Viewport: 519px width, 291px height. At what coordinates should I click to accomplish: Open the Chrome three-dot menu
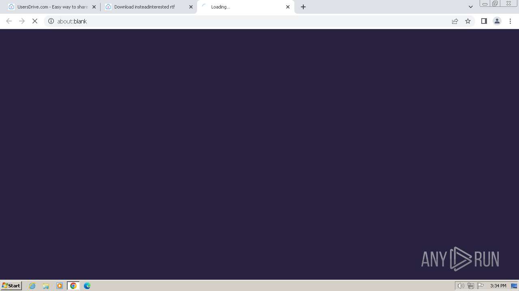pyautogui.click(x=510, y=21)
